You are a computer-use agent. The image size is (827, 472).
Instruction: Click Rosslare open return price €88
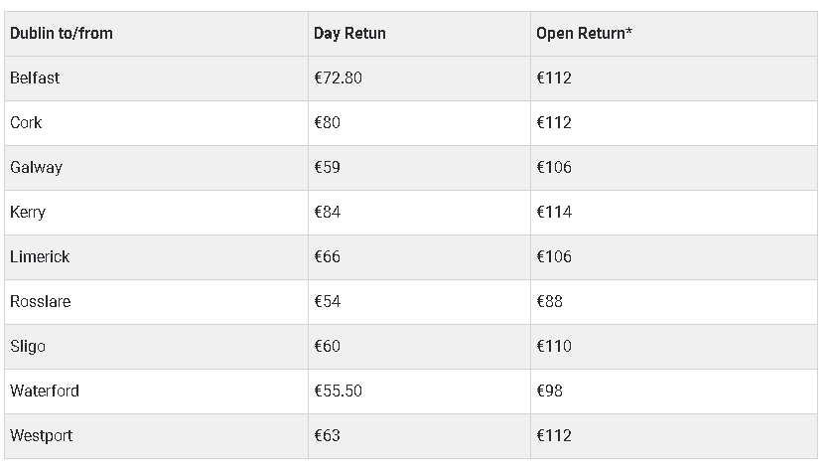(550, 301)
